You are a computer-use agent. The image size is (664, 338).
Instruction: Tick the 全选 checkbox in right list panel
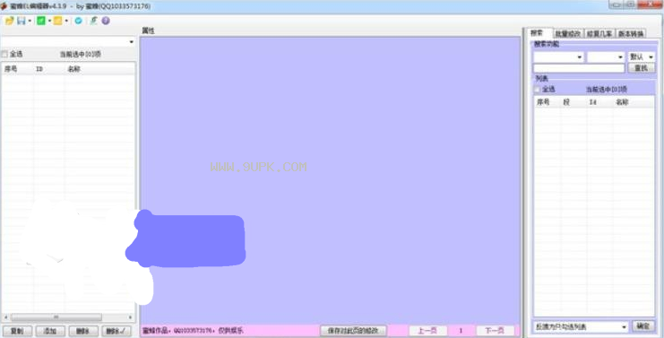pos(537,90)
